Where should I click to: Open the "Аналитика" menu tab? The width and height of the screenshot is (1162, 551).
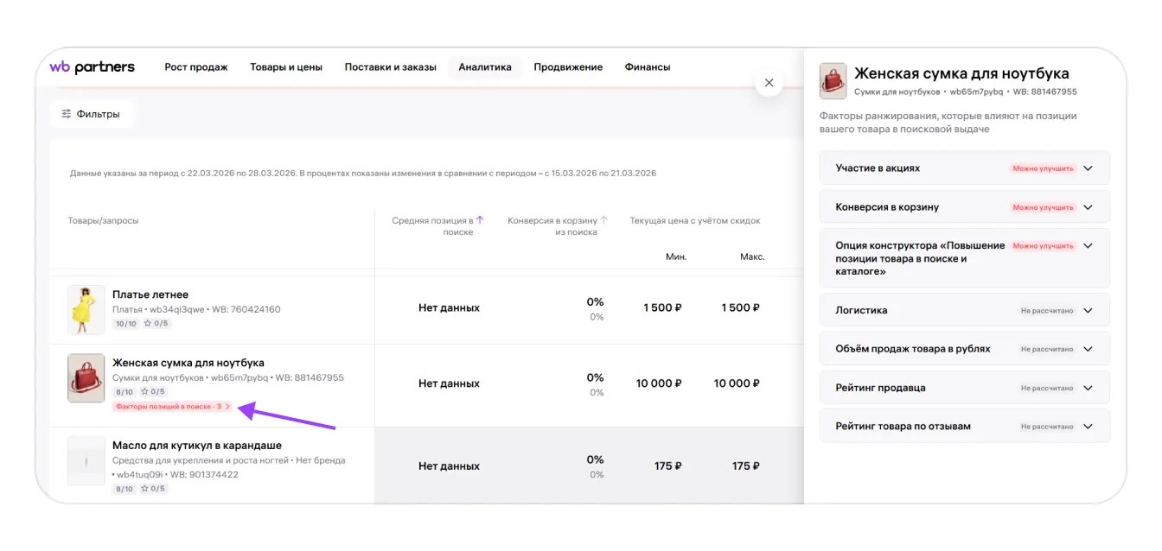tap(485, 67)
